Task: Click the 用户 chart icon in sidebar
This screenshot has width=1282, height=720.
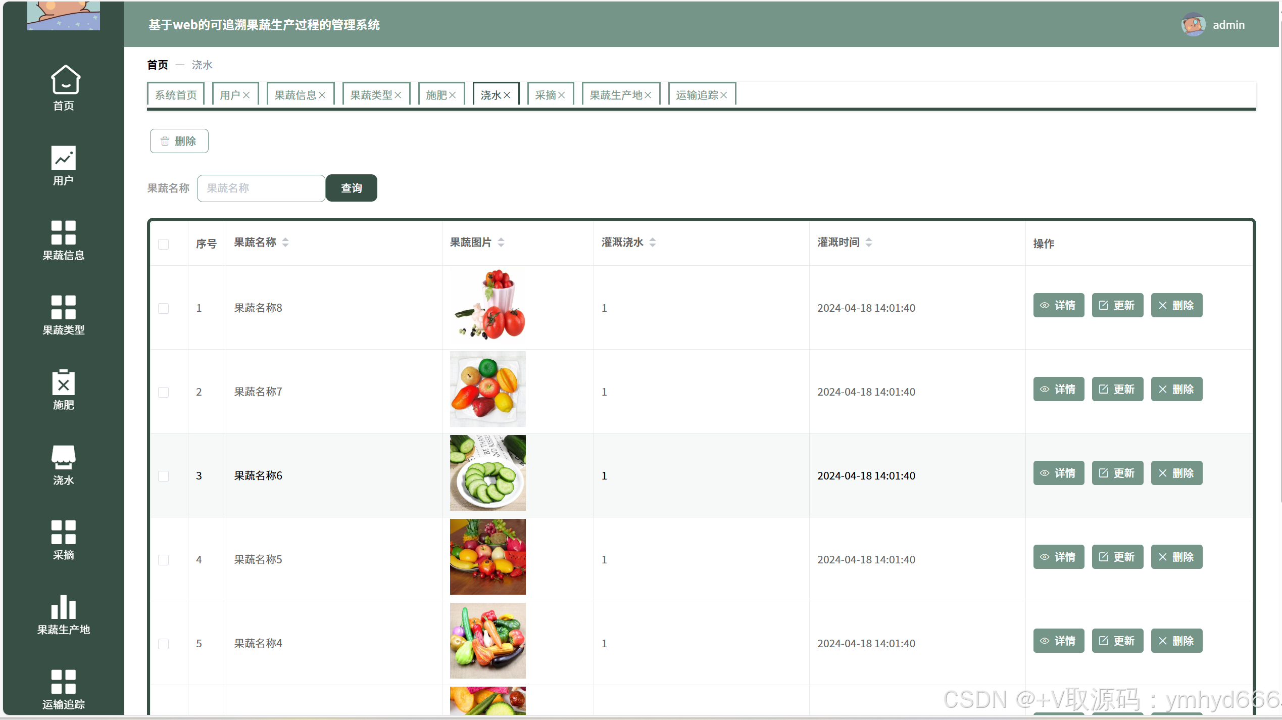Action: [x=63, y=158]
